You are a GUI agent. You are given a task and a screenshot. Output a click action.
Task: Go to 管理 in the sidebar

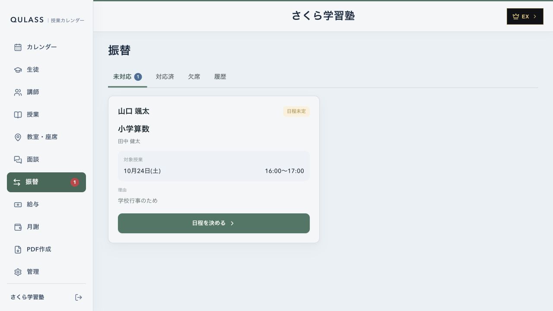[46, 272]
